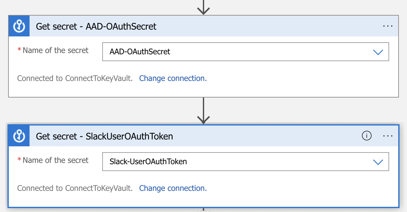407x212 pixels.
Task: Open the ellipsis menu on AAD-OAuthSecret card
Action: click(x=388, y=26)
